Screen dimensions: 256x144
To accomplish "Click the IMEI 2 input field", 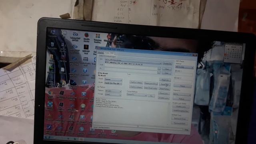I will point(183,81).
